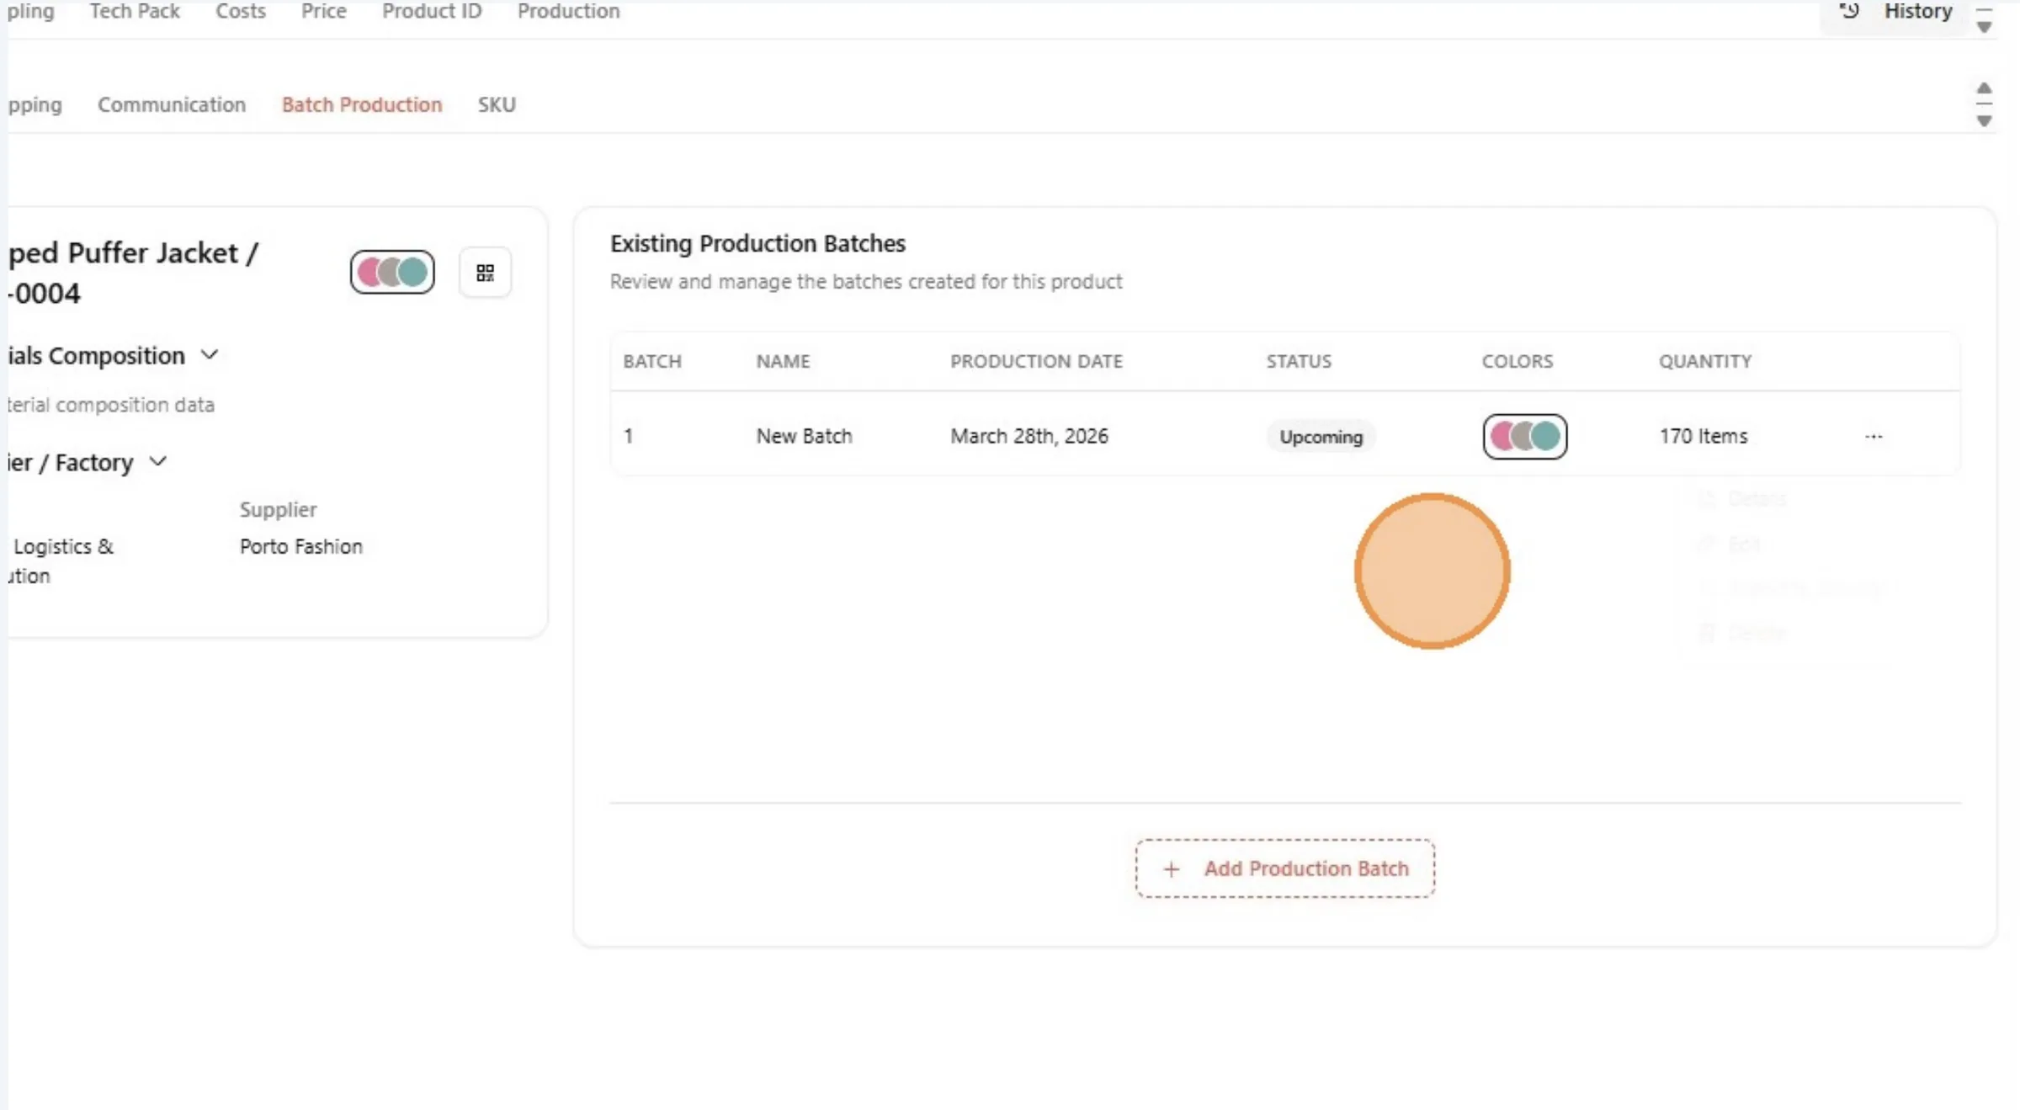
Task: Switch to the Communication sub-tab
Action: 172,104
